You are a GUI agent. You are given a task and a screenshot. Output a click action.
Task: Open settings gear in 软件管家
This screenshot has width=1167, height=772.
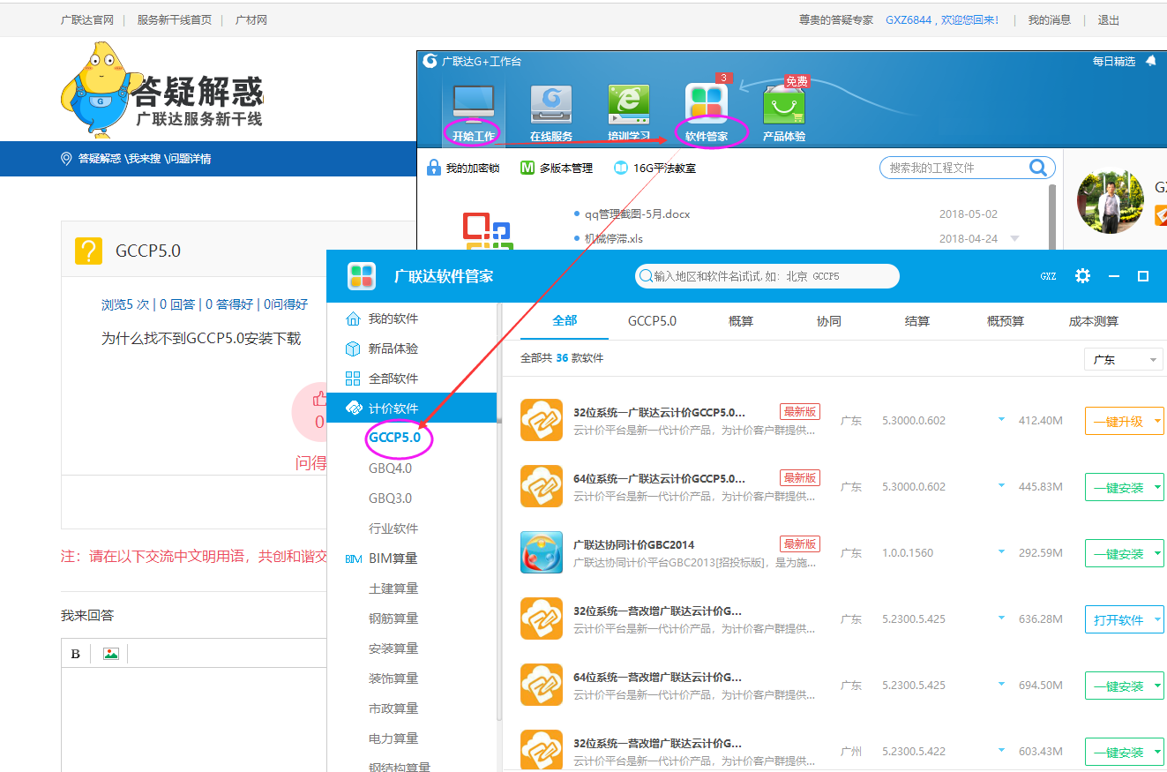coord(1082,276)
